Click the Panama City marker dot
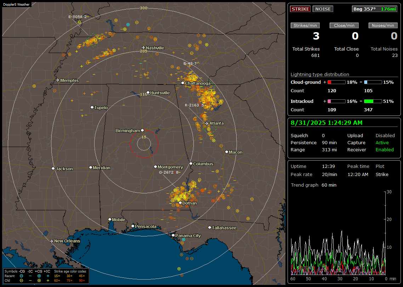 [173, 235]
